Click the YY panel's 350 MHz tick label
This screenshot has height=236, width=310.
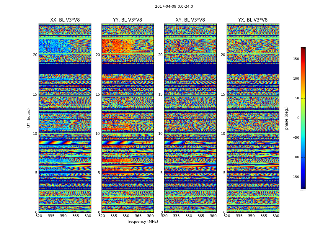click(126, 216)
